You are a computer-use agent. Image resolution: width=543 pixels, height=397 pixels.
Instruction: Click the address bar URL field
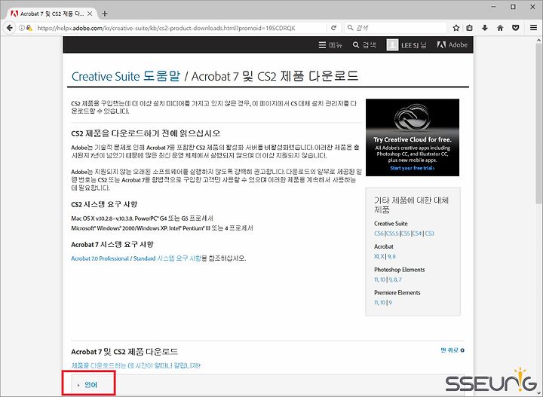tap(180, 28)
